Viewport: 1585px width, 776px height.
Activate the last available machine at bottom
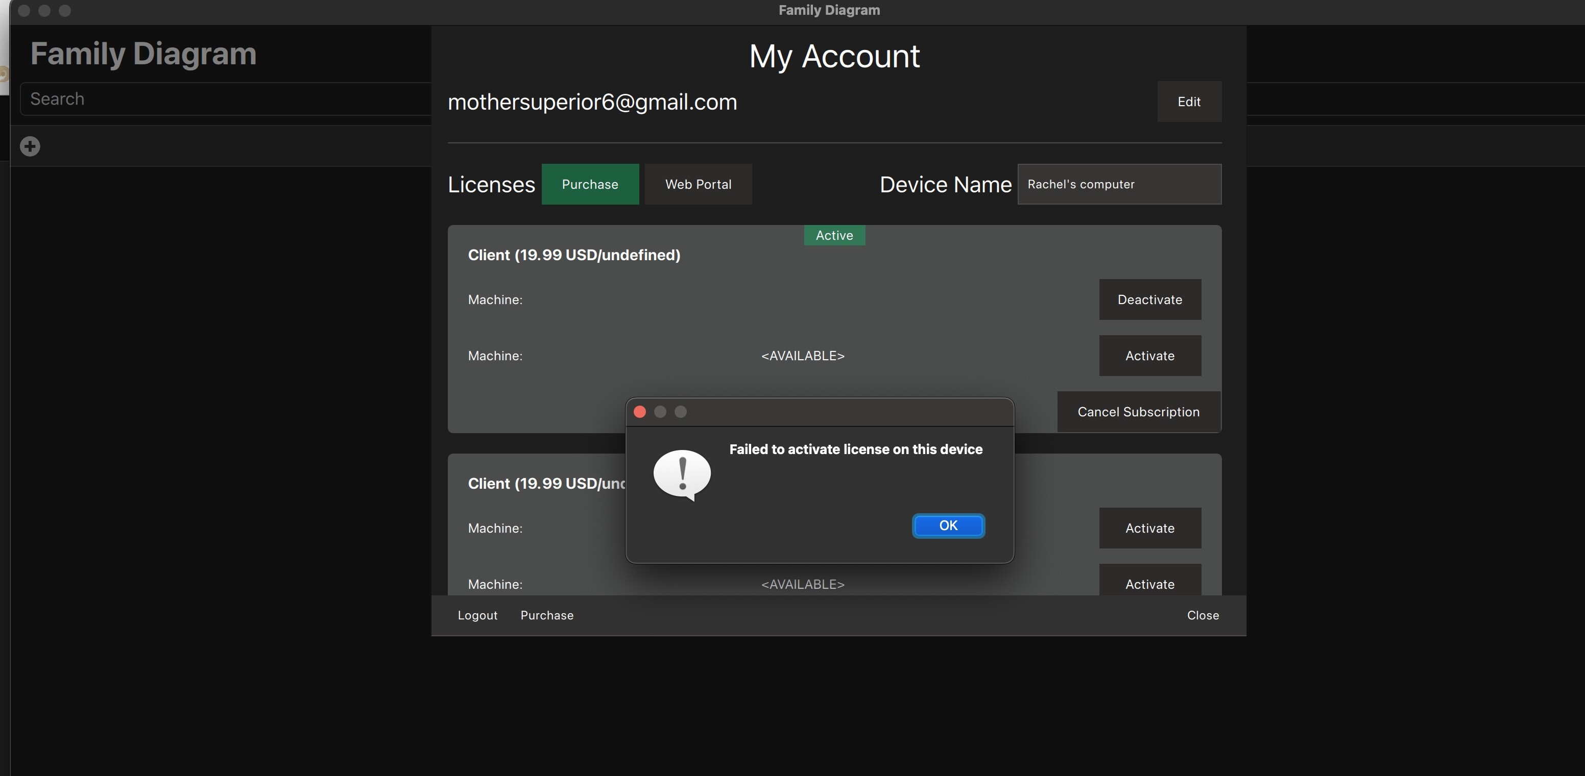(x=1149, y=581)
